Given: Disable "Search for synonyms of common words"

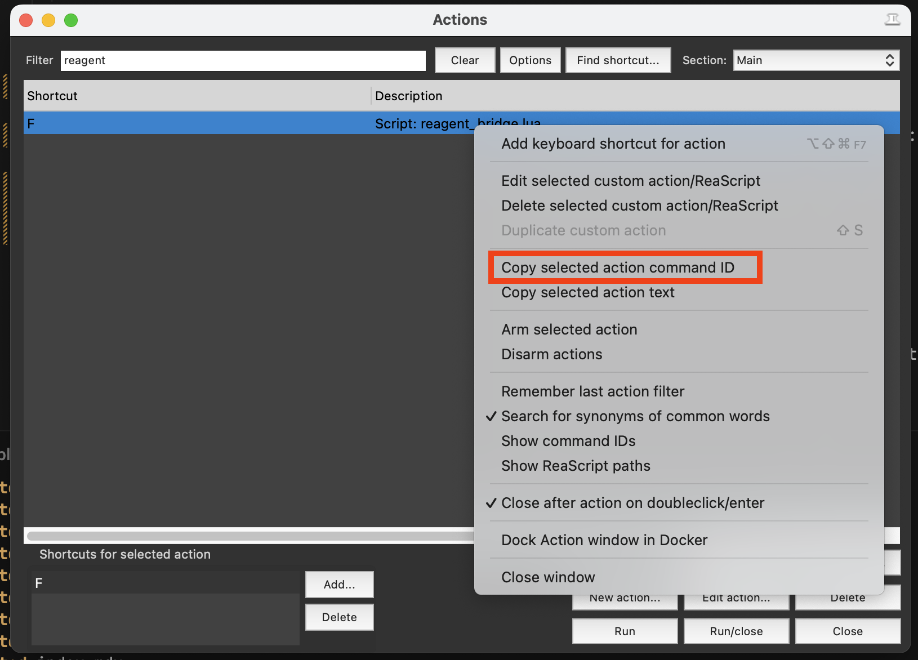Looking at the screenshot, I should [635, 416].
